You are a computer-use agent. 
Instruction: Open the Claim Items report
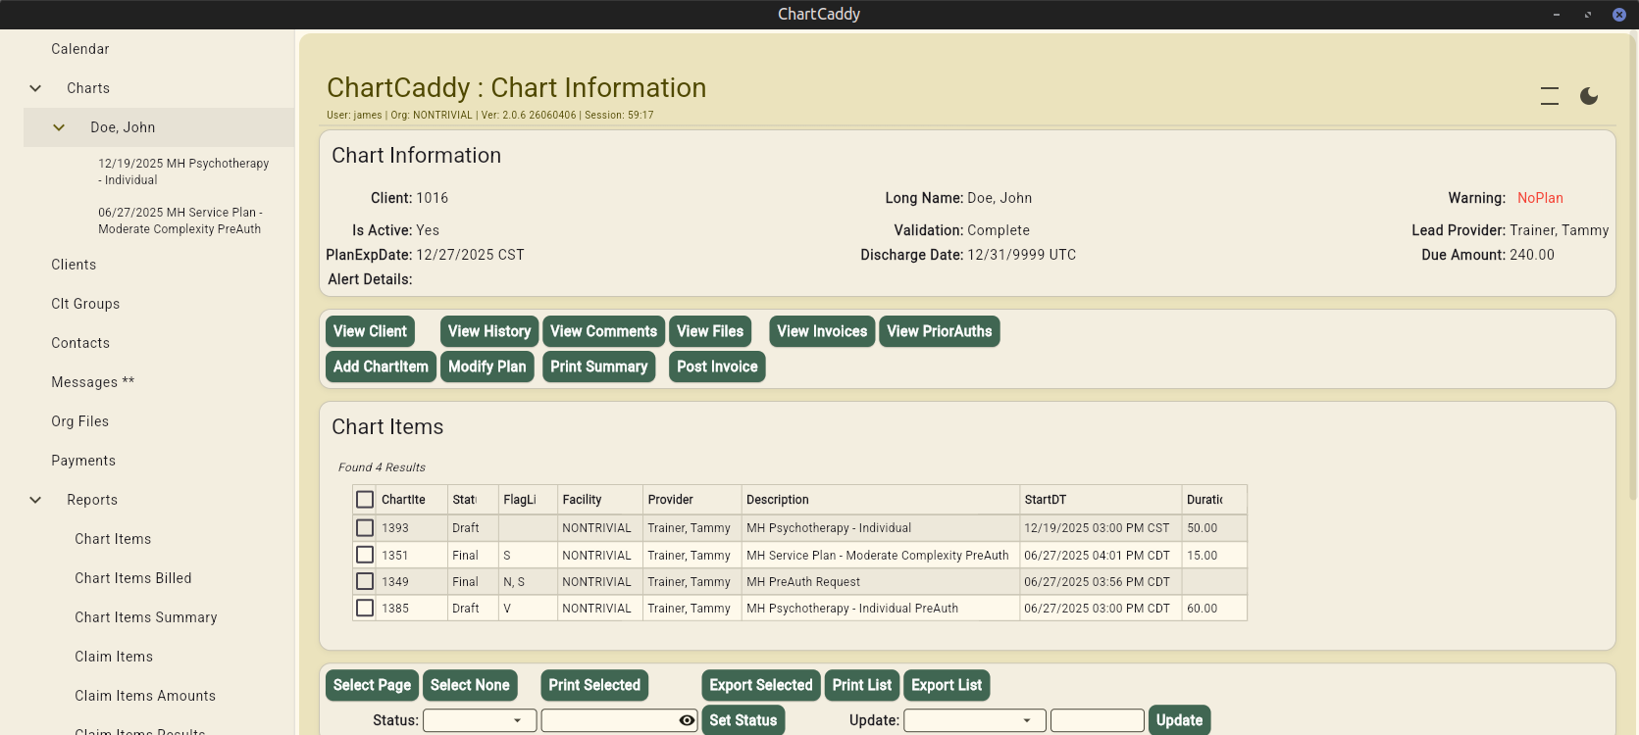(x=114, y=657)
